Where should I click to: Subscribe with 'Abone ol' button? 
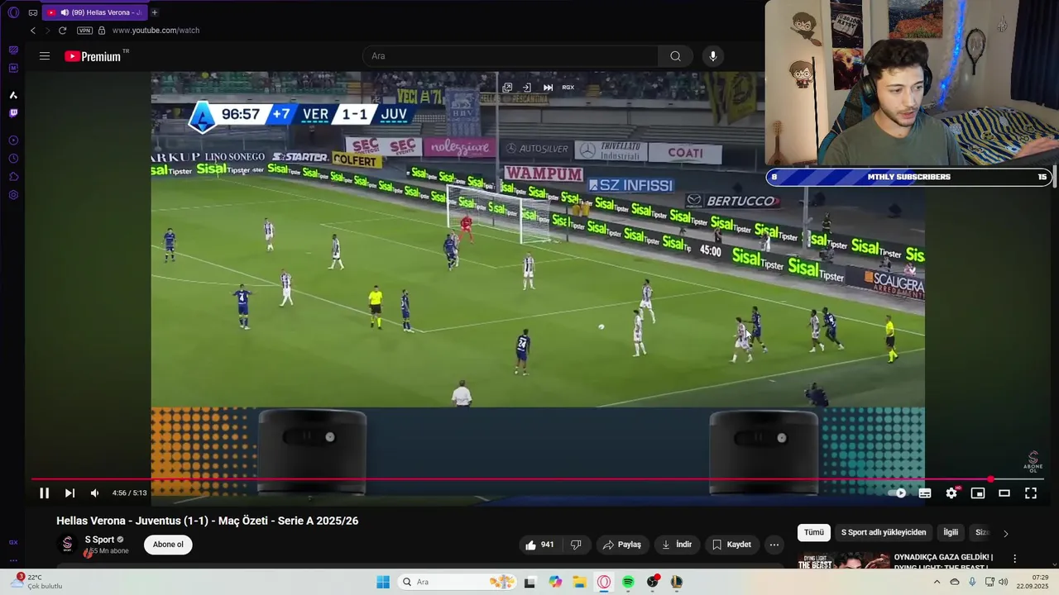coord(168,545)
